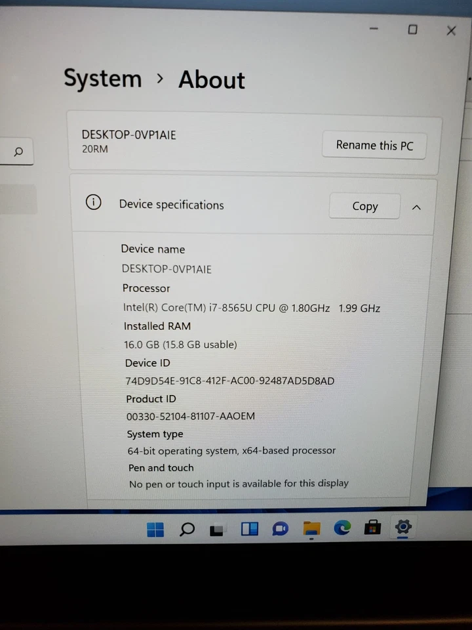
Task: Open the Widgets panel icon
Action: [x=249, y=529]
